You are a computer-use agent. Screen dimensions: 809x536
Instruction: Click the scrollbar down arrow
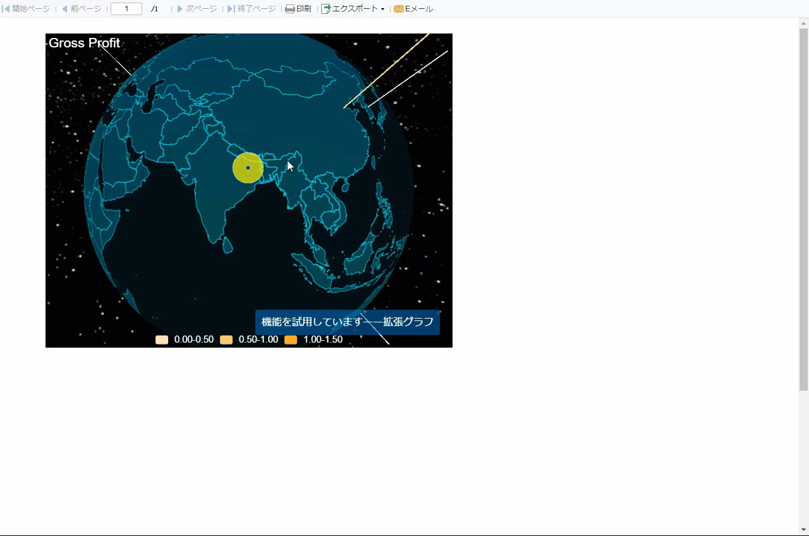coord(804,530)
